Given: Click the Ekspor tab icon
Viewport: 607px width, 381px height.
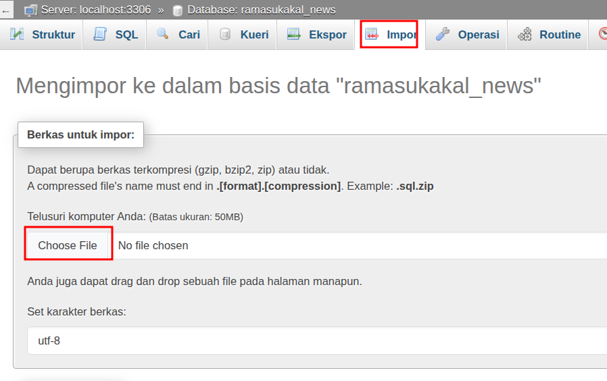Looking at the screenshot, I should [294, 34].
